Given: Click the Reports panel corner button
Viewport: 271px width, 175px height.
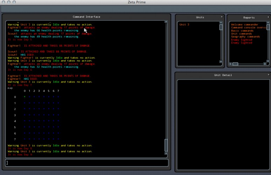Looking at the screenshot, I should click(x=269, y=17).
